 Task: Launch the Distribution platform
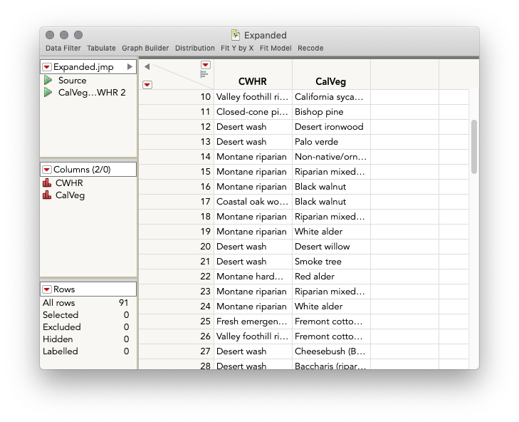point(195,48)
